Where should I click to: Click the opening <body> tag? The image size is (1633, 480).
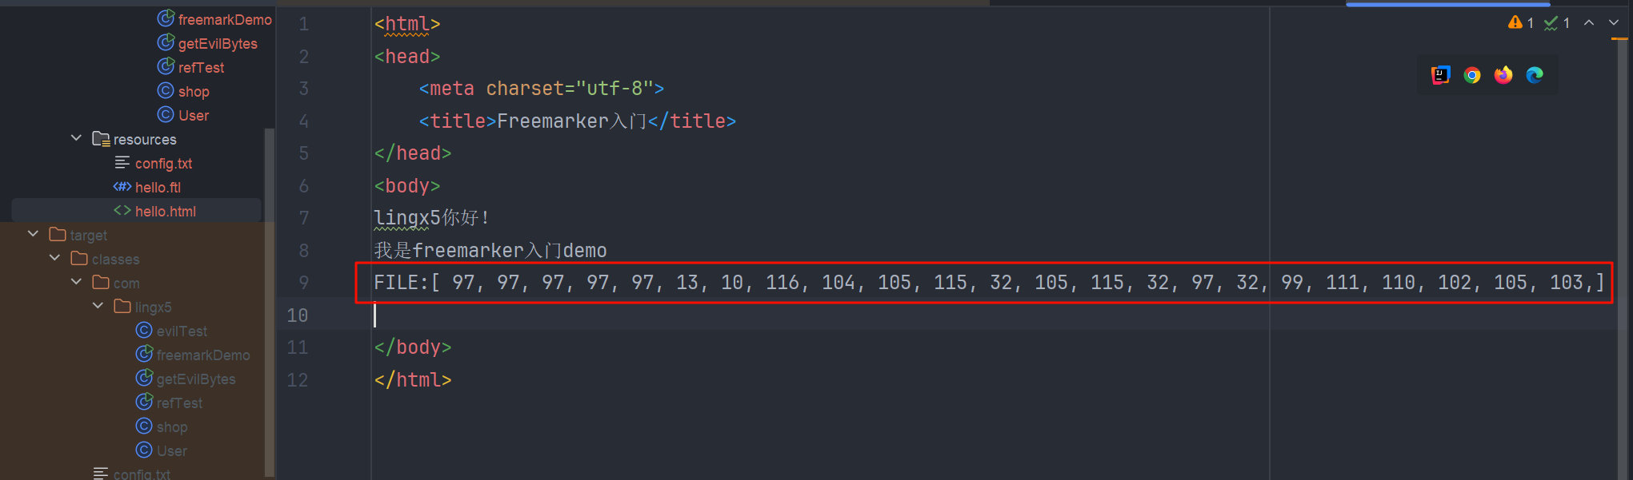(407, 186)
